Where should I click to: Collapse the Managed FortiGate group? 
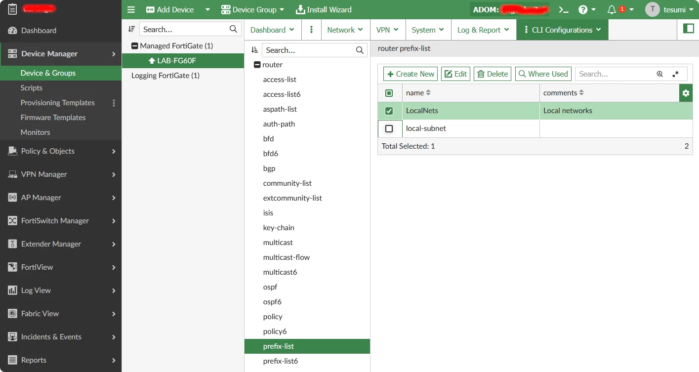click(134, 46)
